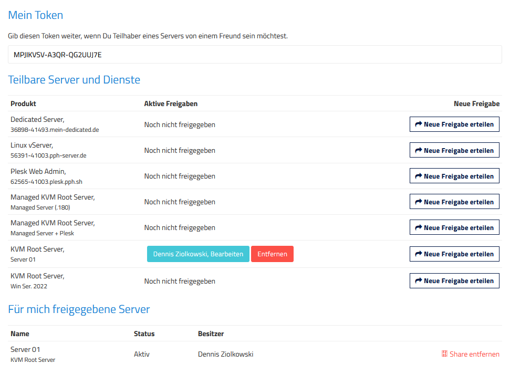Viewport: 510px width, 375px height.
Task: Grant new share for Linux vServer
Action: tap(454, 150)
